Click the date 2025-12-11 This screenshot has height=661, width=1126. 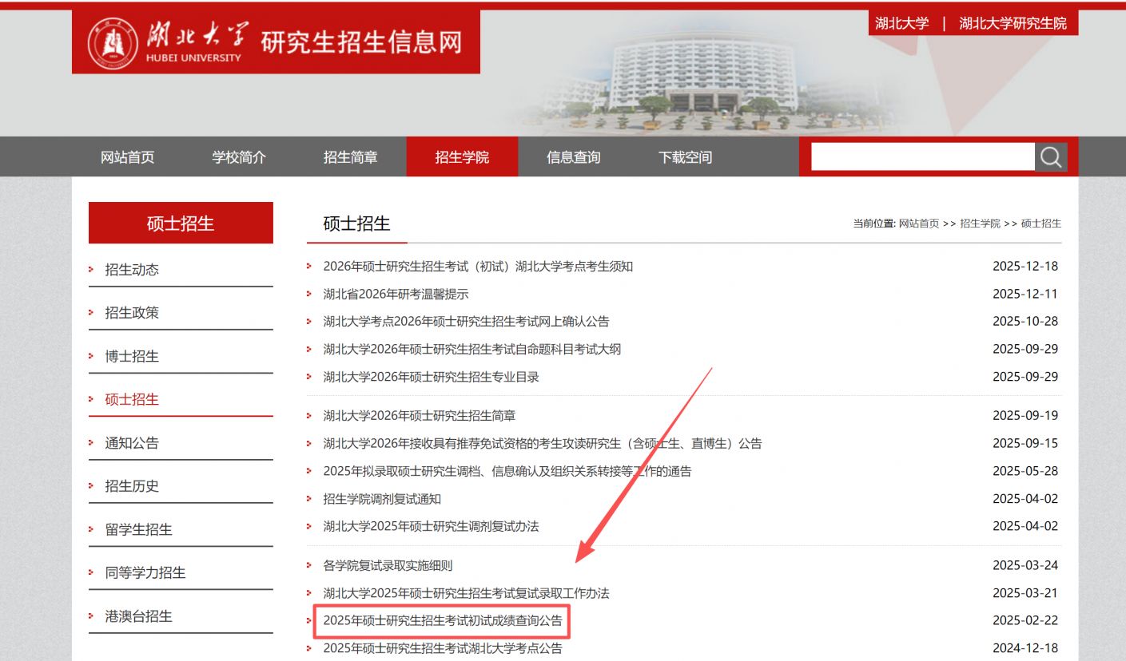[x=1025, y=294]
